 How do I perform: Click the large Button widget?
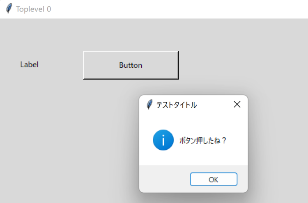[131, 65]
